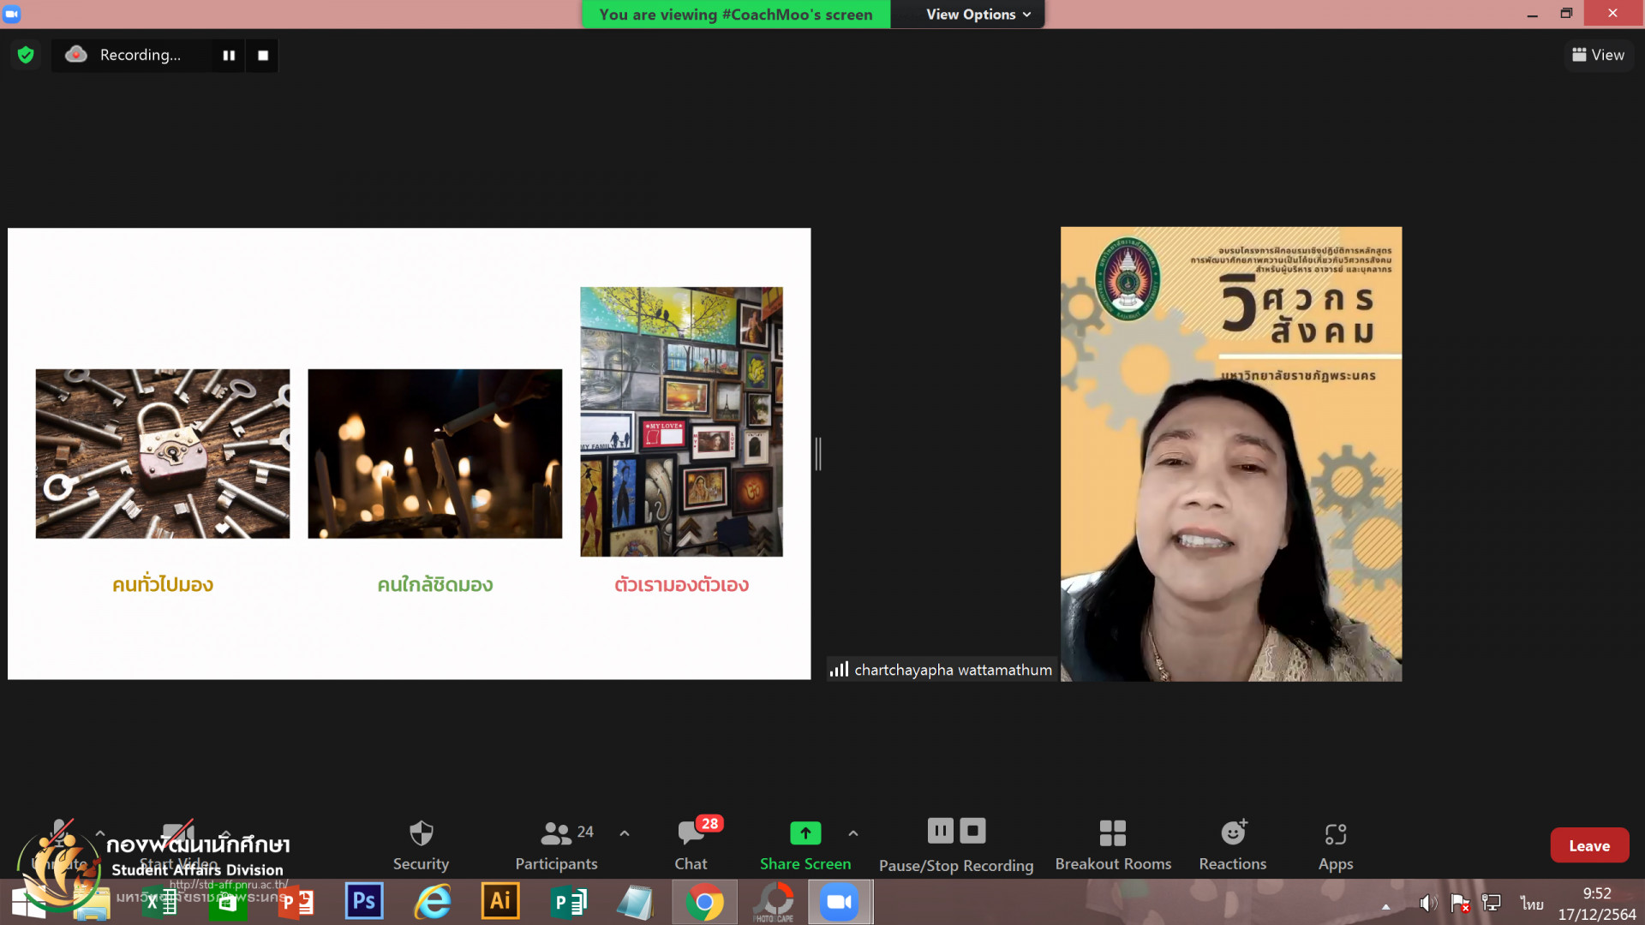Screen dimensions: 1645x925
Task: Expand the View Options dropdown
Action: click(x=978, y=15)
